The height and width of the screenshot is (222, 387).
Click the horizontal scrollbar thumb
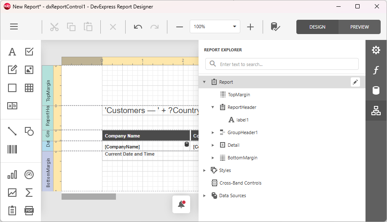89,196
